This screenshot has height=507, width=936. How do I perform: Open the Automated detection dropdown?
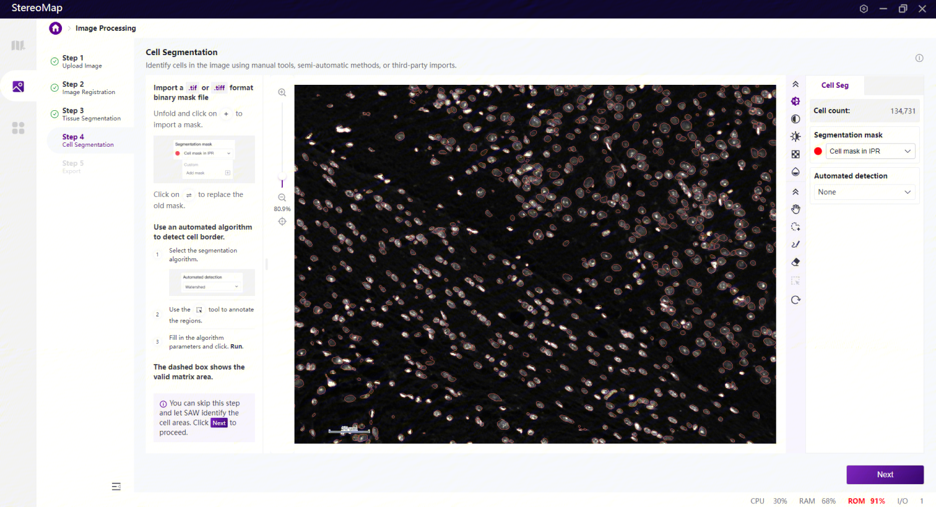[x=864, y=192]
